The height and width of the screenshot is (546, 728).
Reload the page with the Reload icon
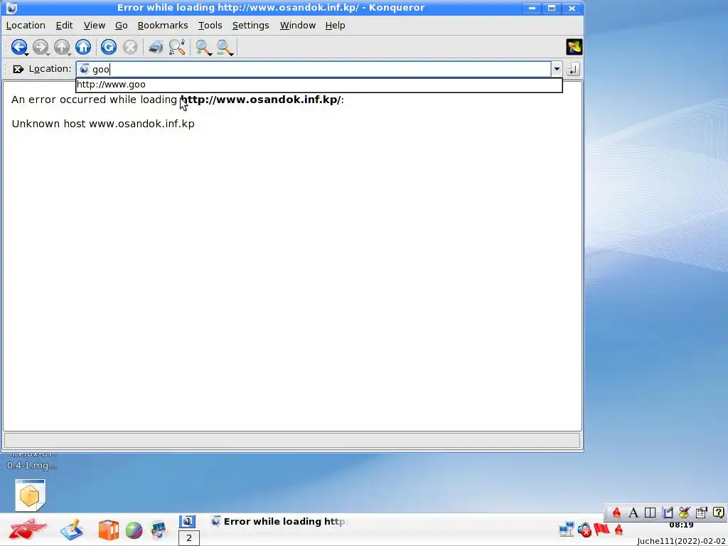[109, 47]
